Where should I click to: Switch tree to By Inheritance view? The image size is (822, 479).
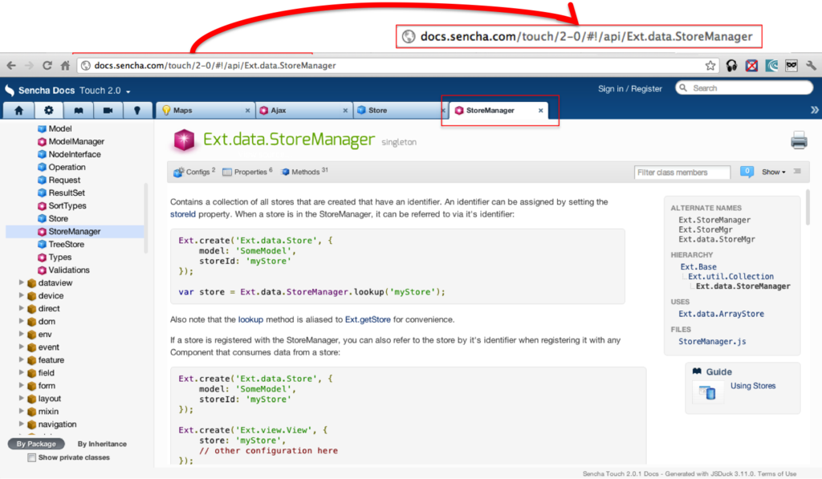click(102, 444)
